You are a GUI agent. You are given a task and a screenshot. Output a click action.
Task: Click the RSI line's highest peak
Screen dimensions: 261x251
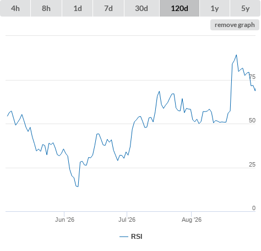pos(236,55)
